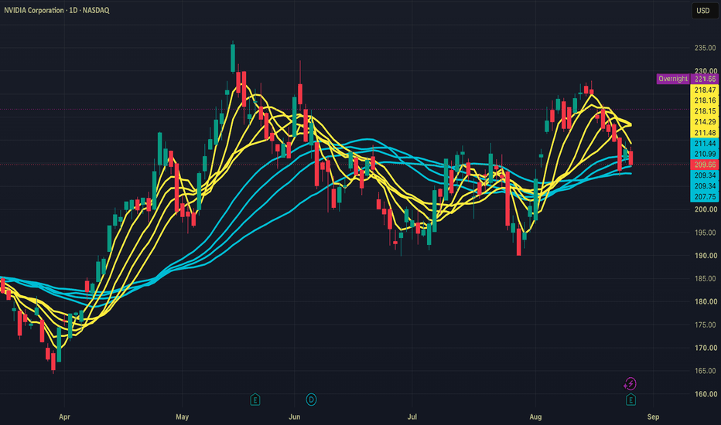Click the 185.00 price axis value
The height and width of the screenshot is (425, 721).
706,278
